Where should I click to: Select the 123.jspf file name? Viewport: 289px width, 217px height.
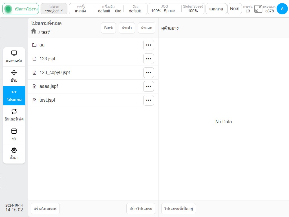(47, 59)
